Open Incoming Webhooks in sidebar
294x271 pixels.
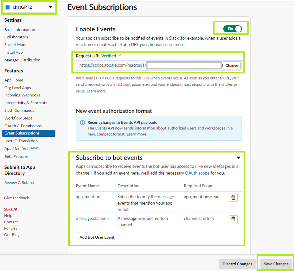[x=22, y=95]
